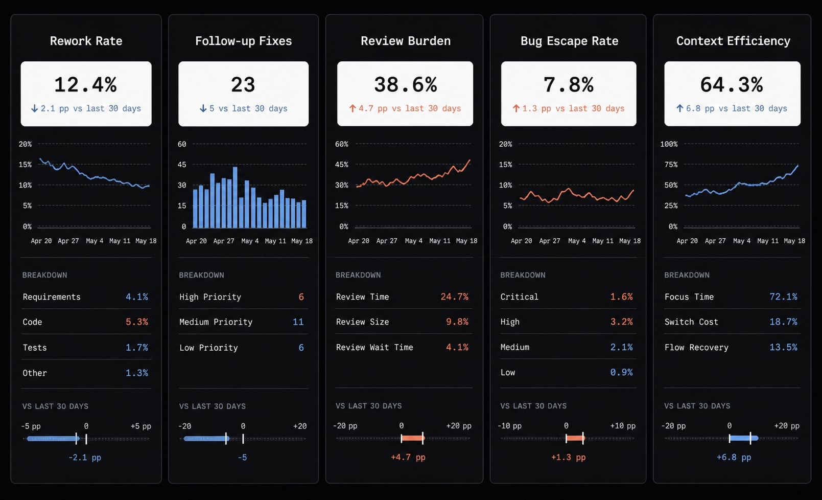Click the Review Burden +4.7 pp delta bar

pyautogui.click(x=413, y=438)
